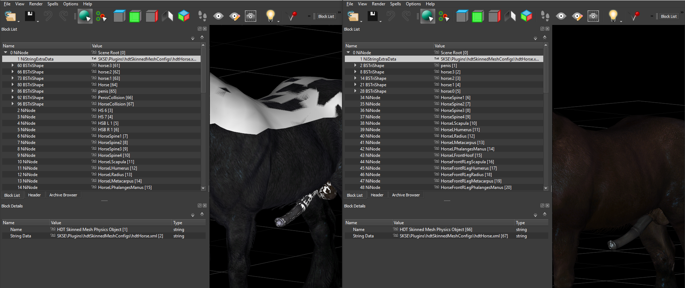Expand 28 BSTriShape horse:0 in right window

pyautogui.click(x=355, y=91)
